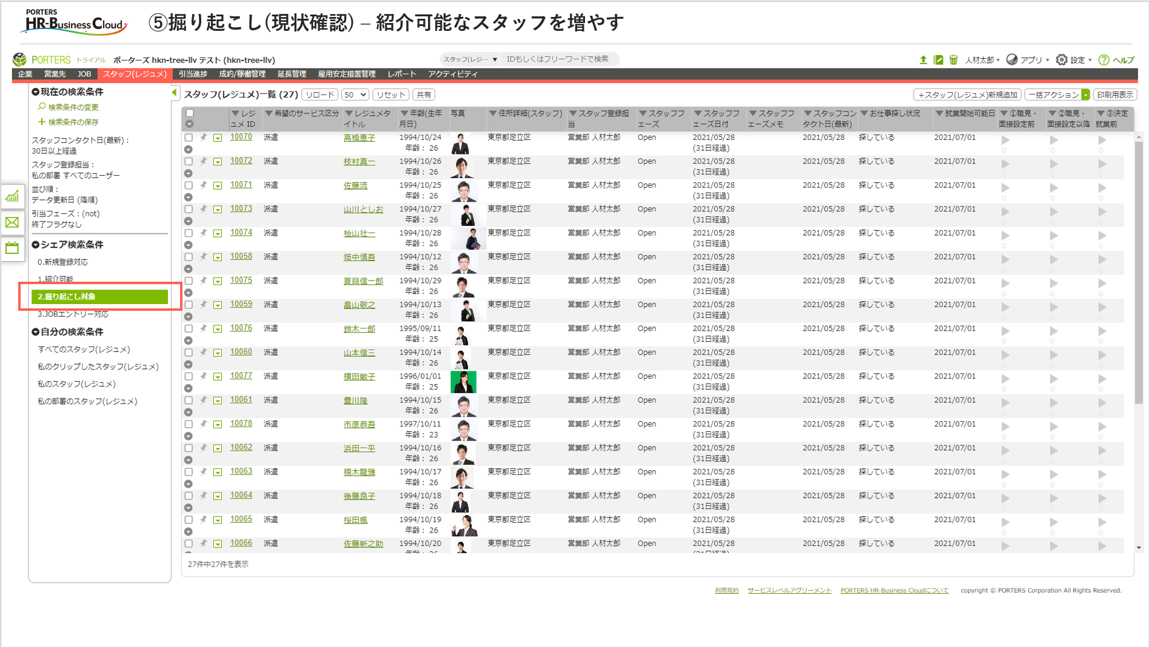Click the green upload arrow icon

pos(923,60)
